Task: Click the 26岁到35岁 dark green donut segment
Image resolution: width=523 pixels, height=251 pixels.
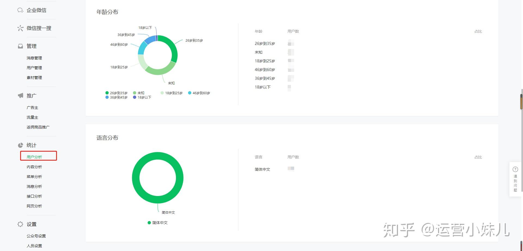Action: pyautogui.click(x=174, y=49)
